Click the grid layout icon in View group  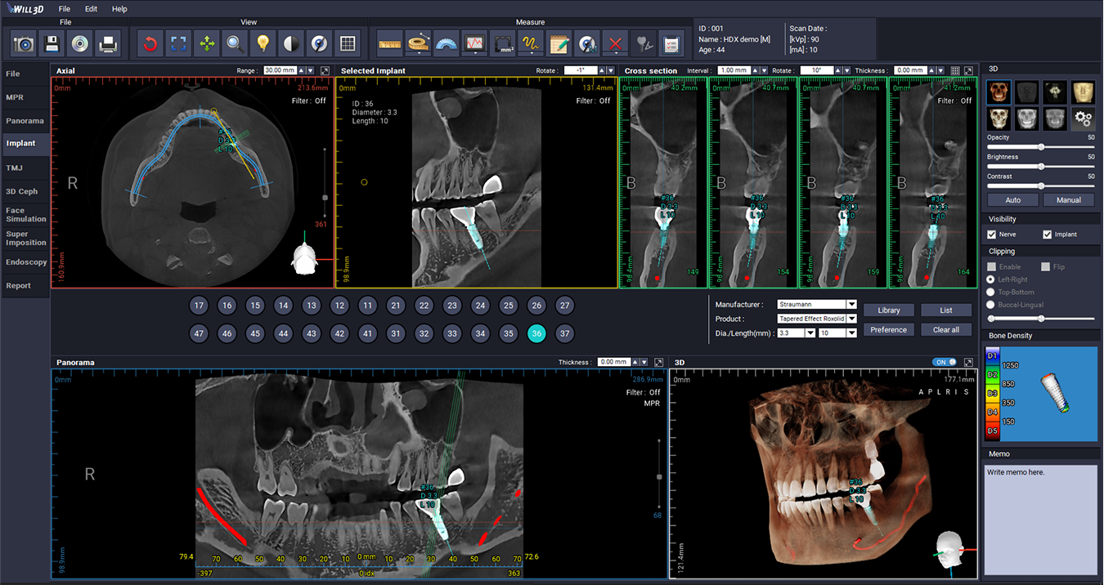[347, 43]
